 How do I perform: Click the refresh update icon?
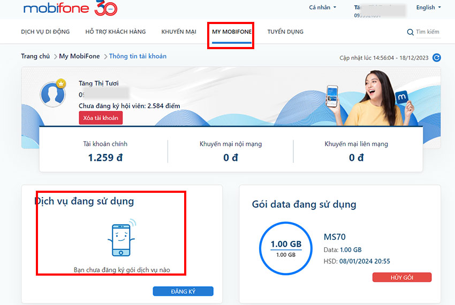point(436,58)
